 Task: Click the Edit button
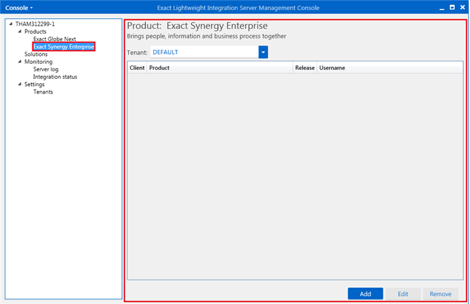point(403,294)
